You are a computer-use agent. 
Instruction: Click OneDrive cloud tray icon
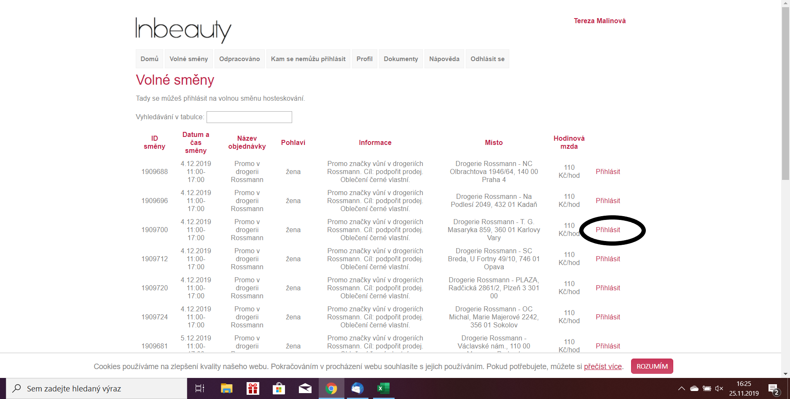coord(694,388)
